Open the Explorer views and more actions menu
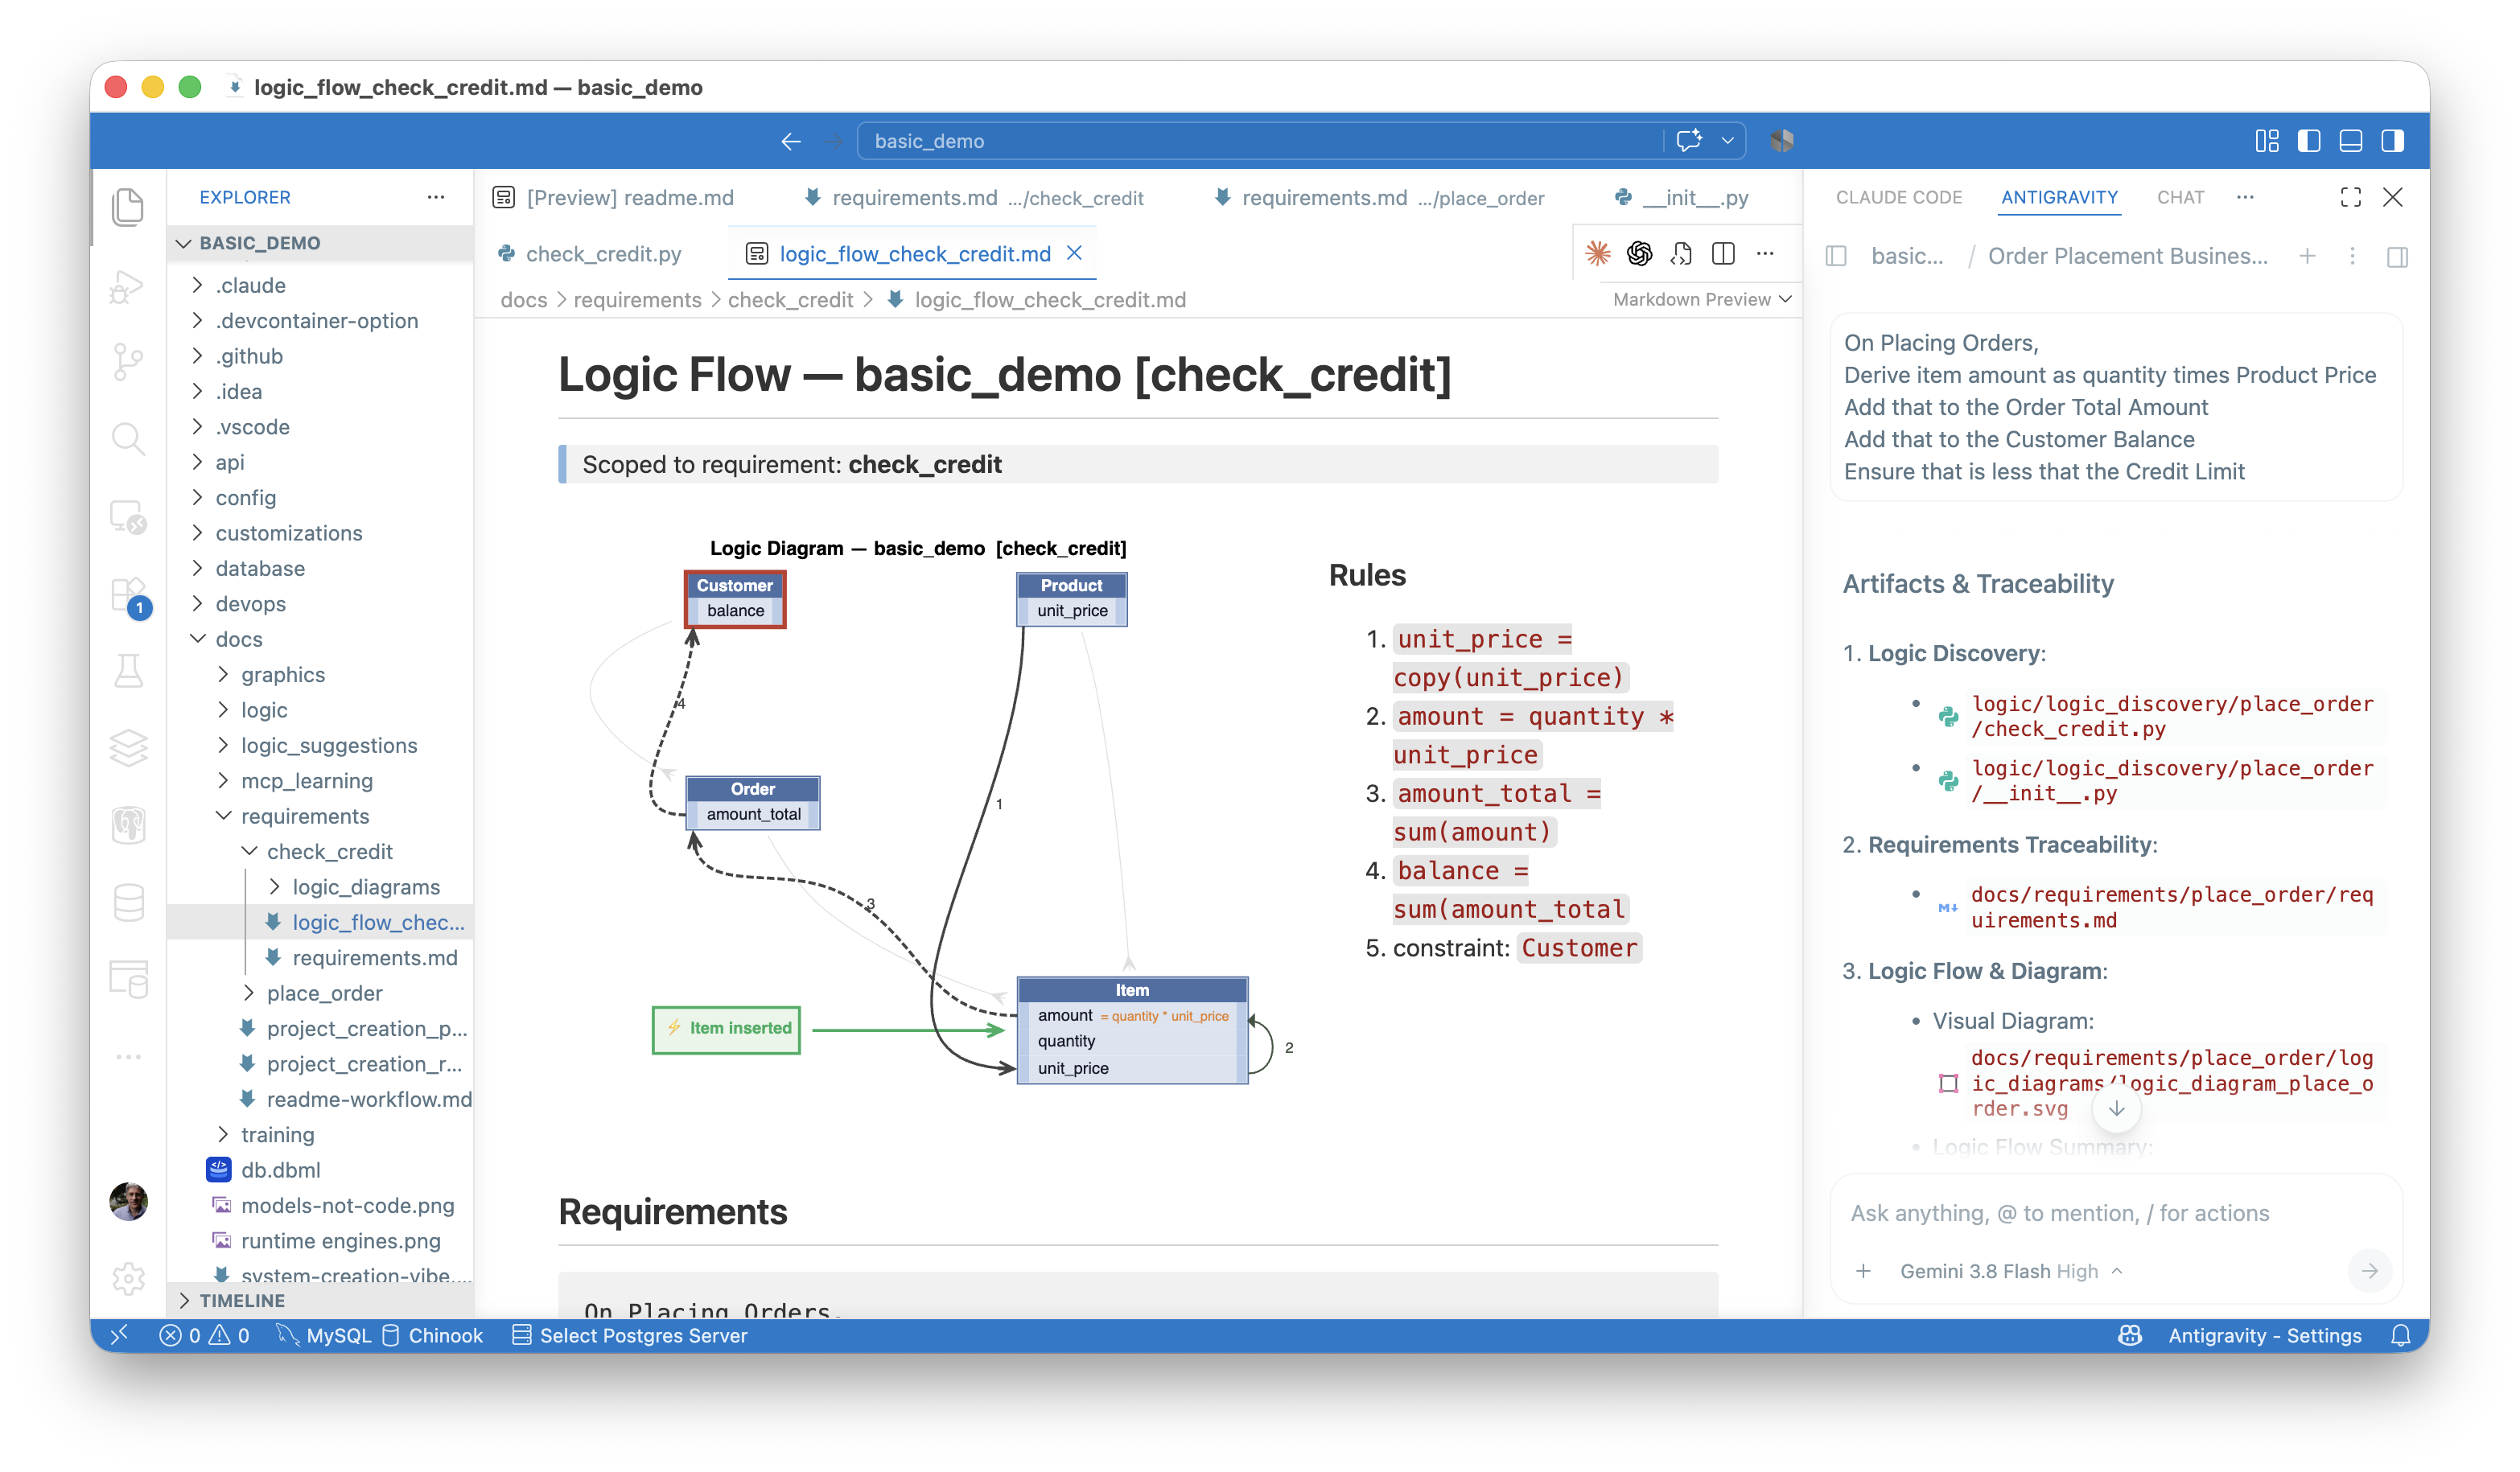This screenshot has height=1472, width=2520. tap(436, 197)
